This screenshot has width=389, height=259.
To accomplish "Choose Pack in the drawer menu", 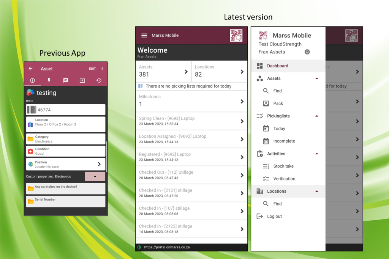I will coord(288,104).
